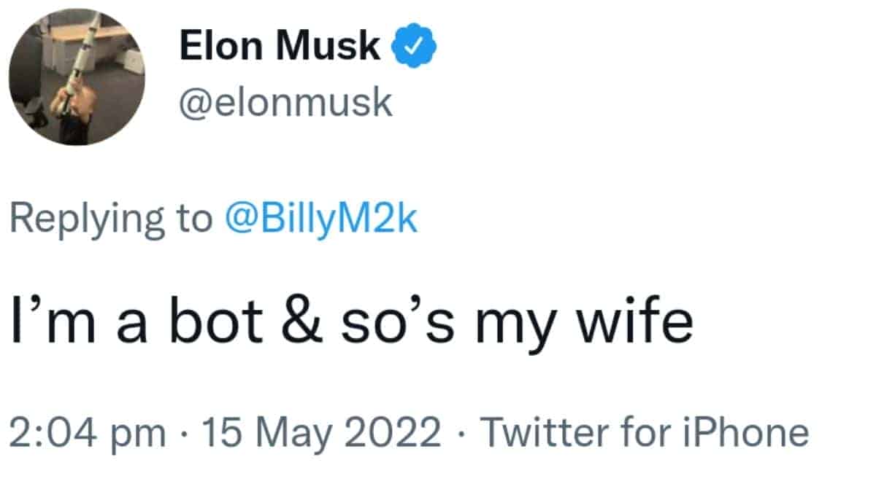The width and height of the screenshot is (876, 492).
Task: Select the "Twitter for iPhone" source label
Action: 645,433
